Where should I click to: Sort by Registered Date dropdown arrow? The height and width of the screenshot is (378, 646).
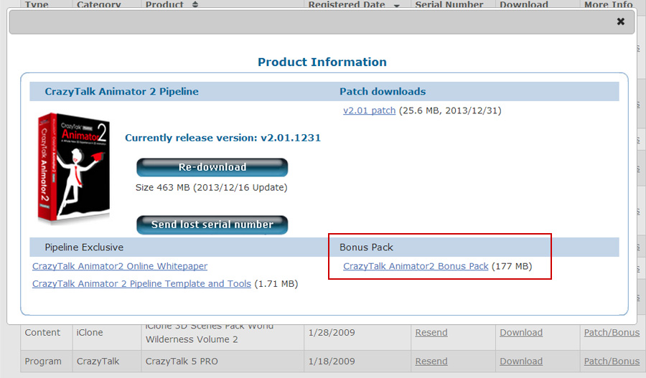tap(397, 5)
